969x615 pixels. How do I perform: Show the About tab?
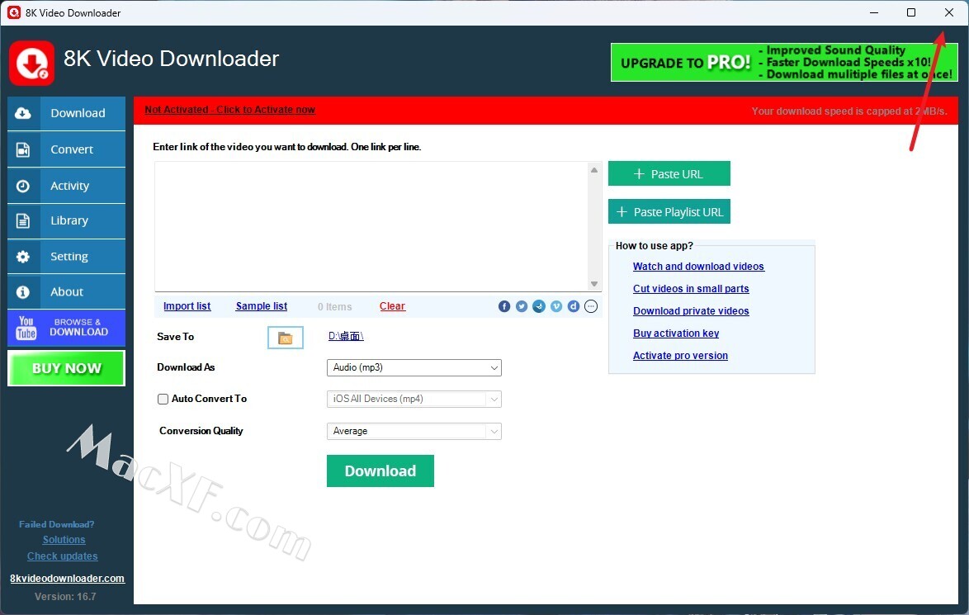click(x=66, y=291)
